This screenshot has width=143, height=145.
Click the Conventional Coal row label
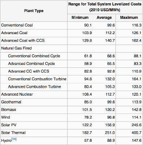pyautogui.click(x=17, y=25)
